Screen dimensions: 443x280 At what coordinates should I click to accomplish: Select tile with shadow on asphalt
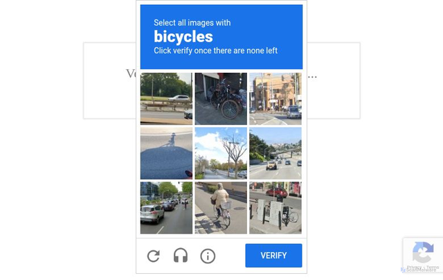(166, 153)
